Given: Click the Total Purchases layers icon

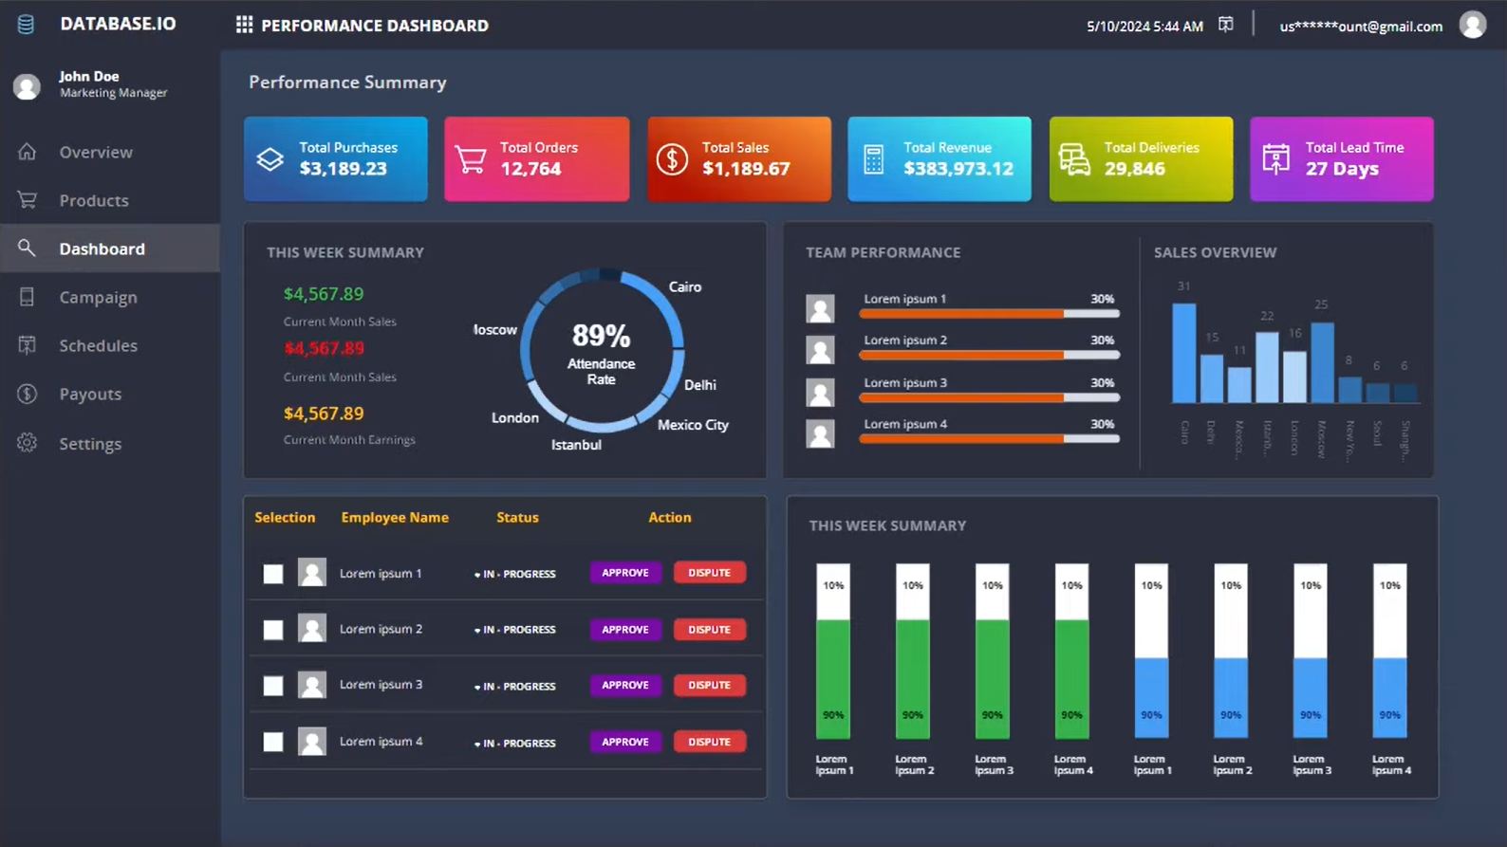Looking at the screenshot, I should pos(270,159).
